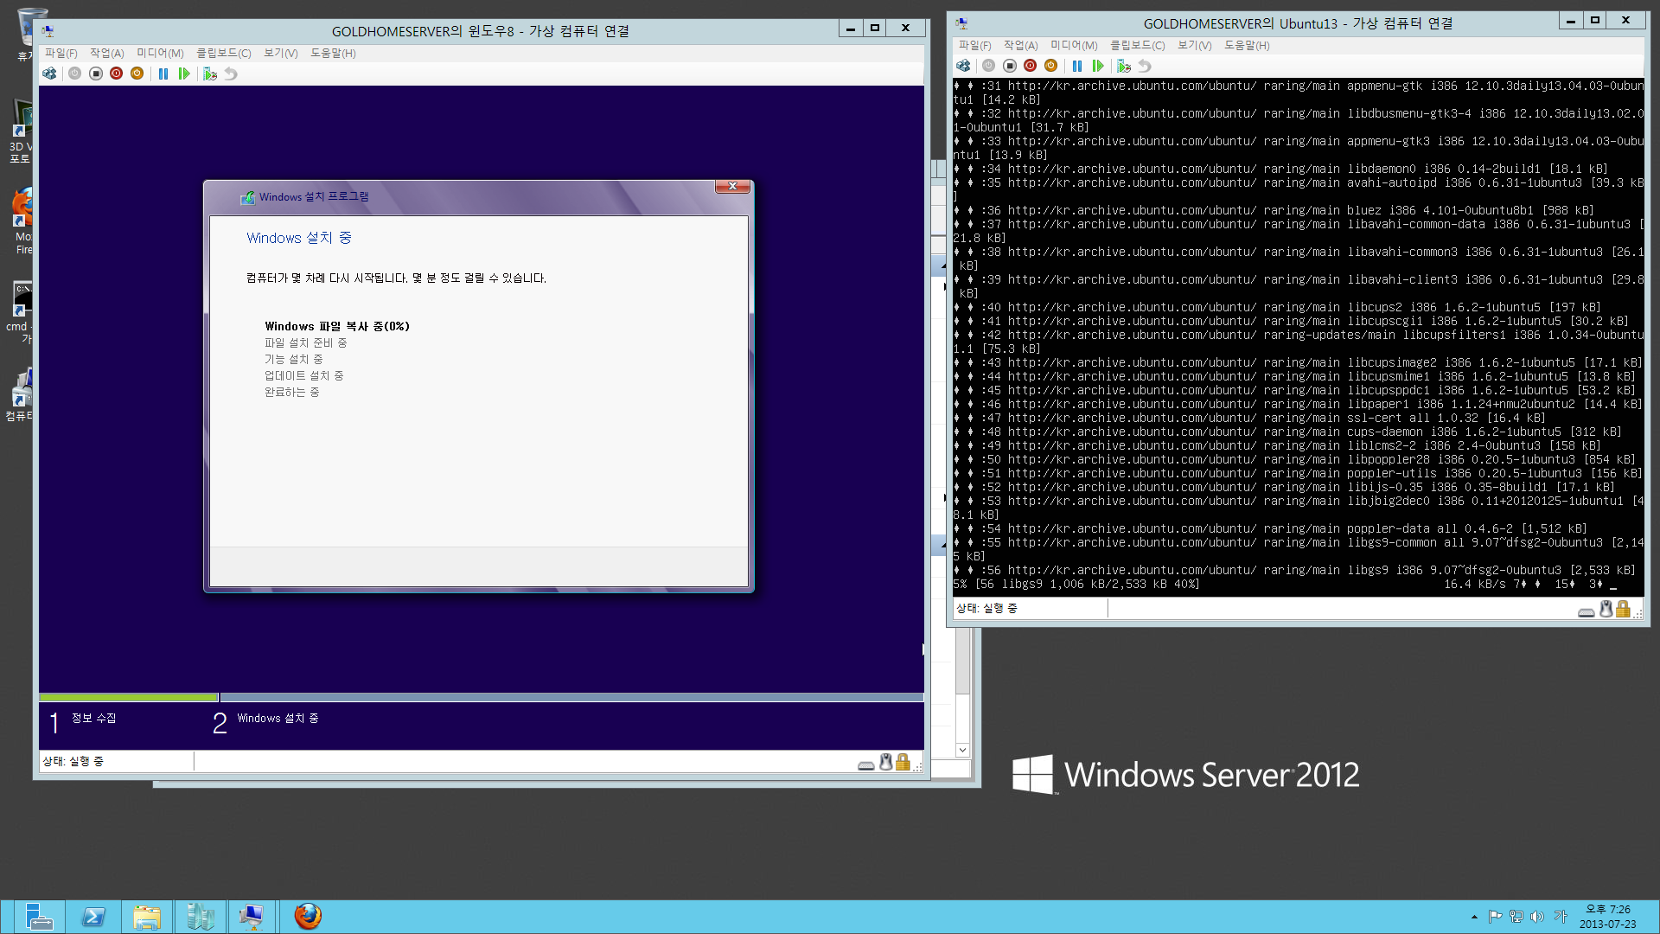Shut down Ubuntu13 VM with red power icon
The image size is (1660, 934).
1031,66
